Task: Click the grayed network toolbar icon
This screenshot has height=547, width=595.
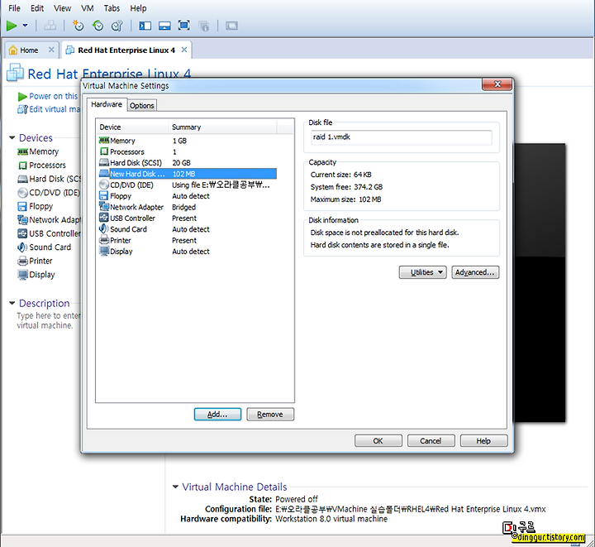Action: click(50, 26)
